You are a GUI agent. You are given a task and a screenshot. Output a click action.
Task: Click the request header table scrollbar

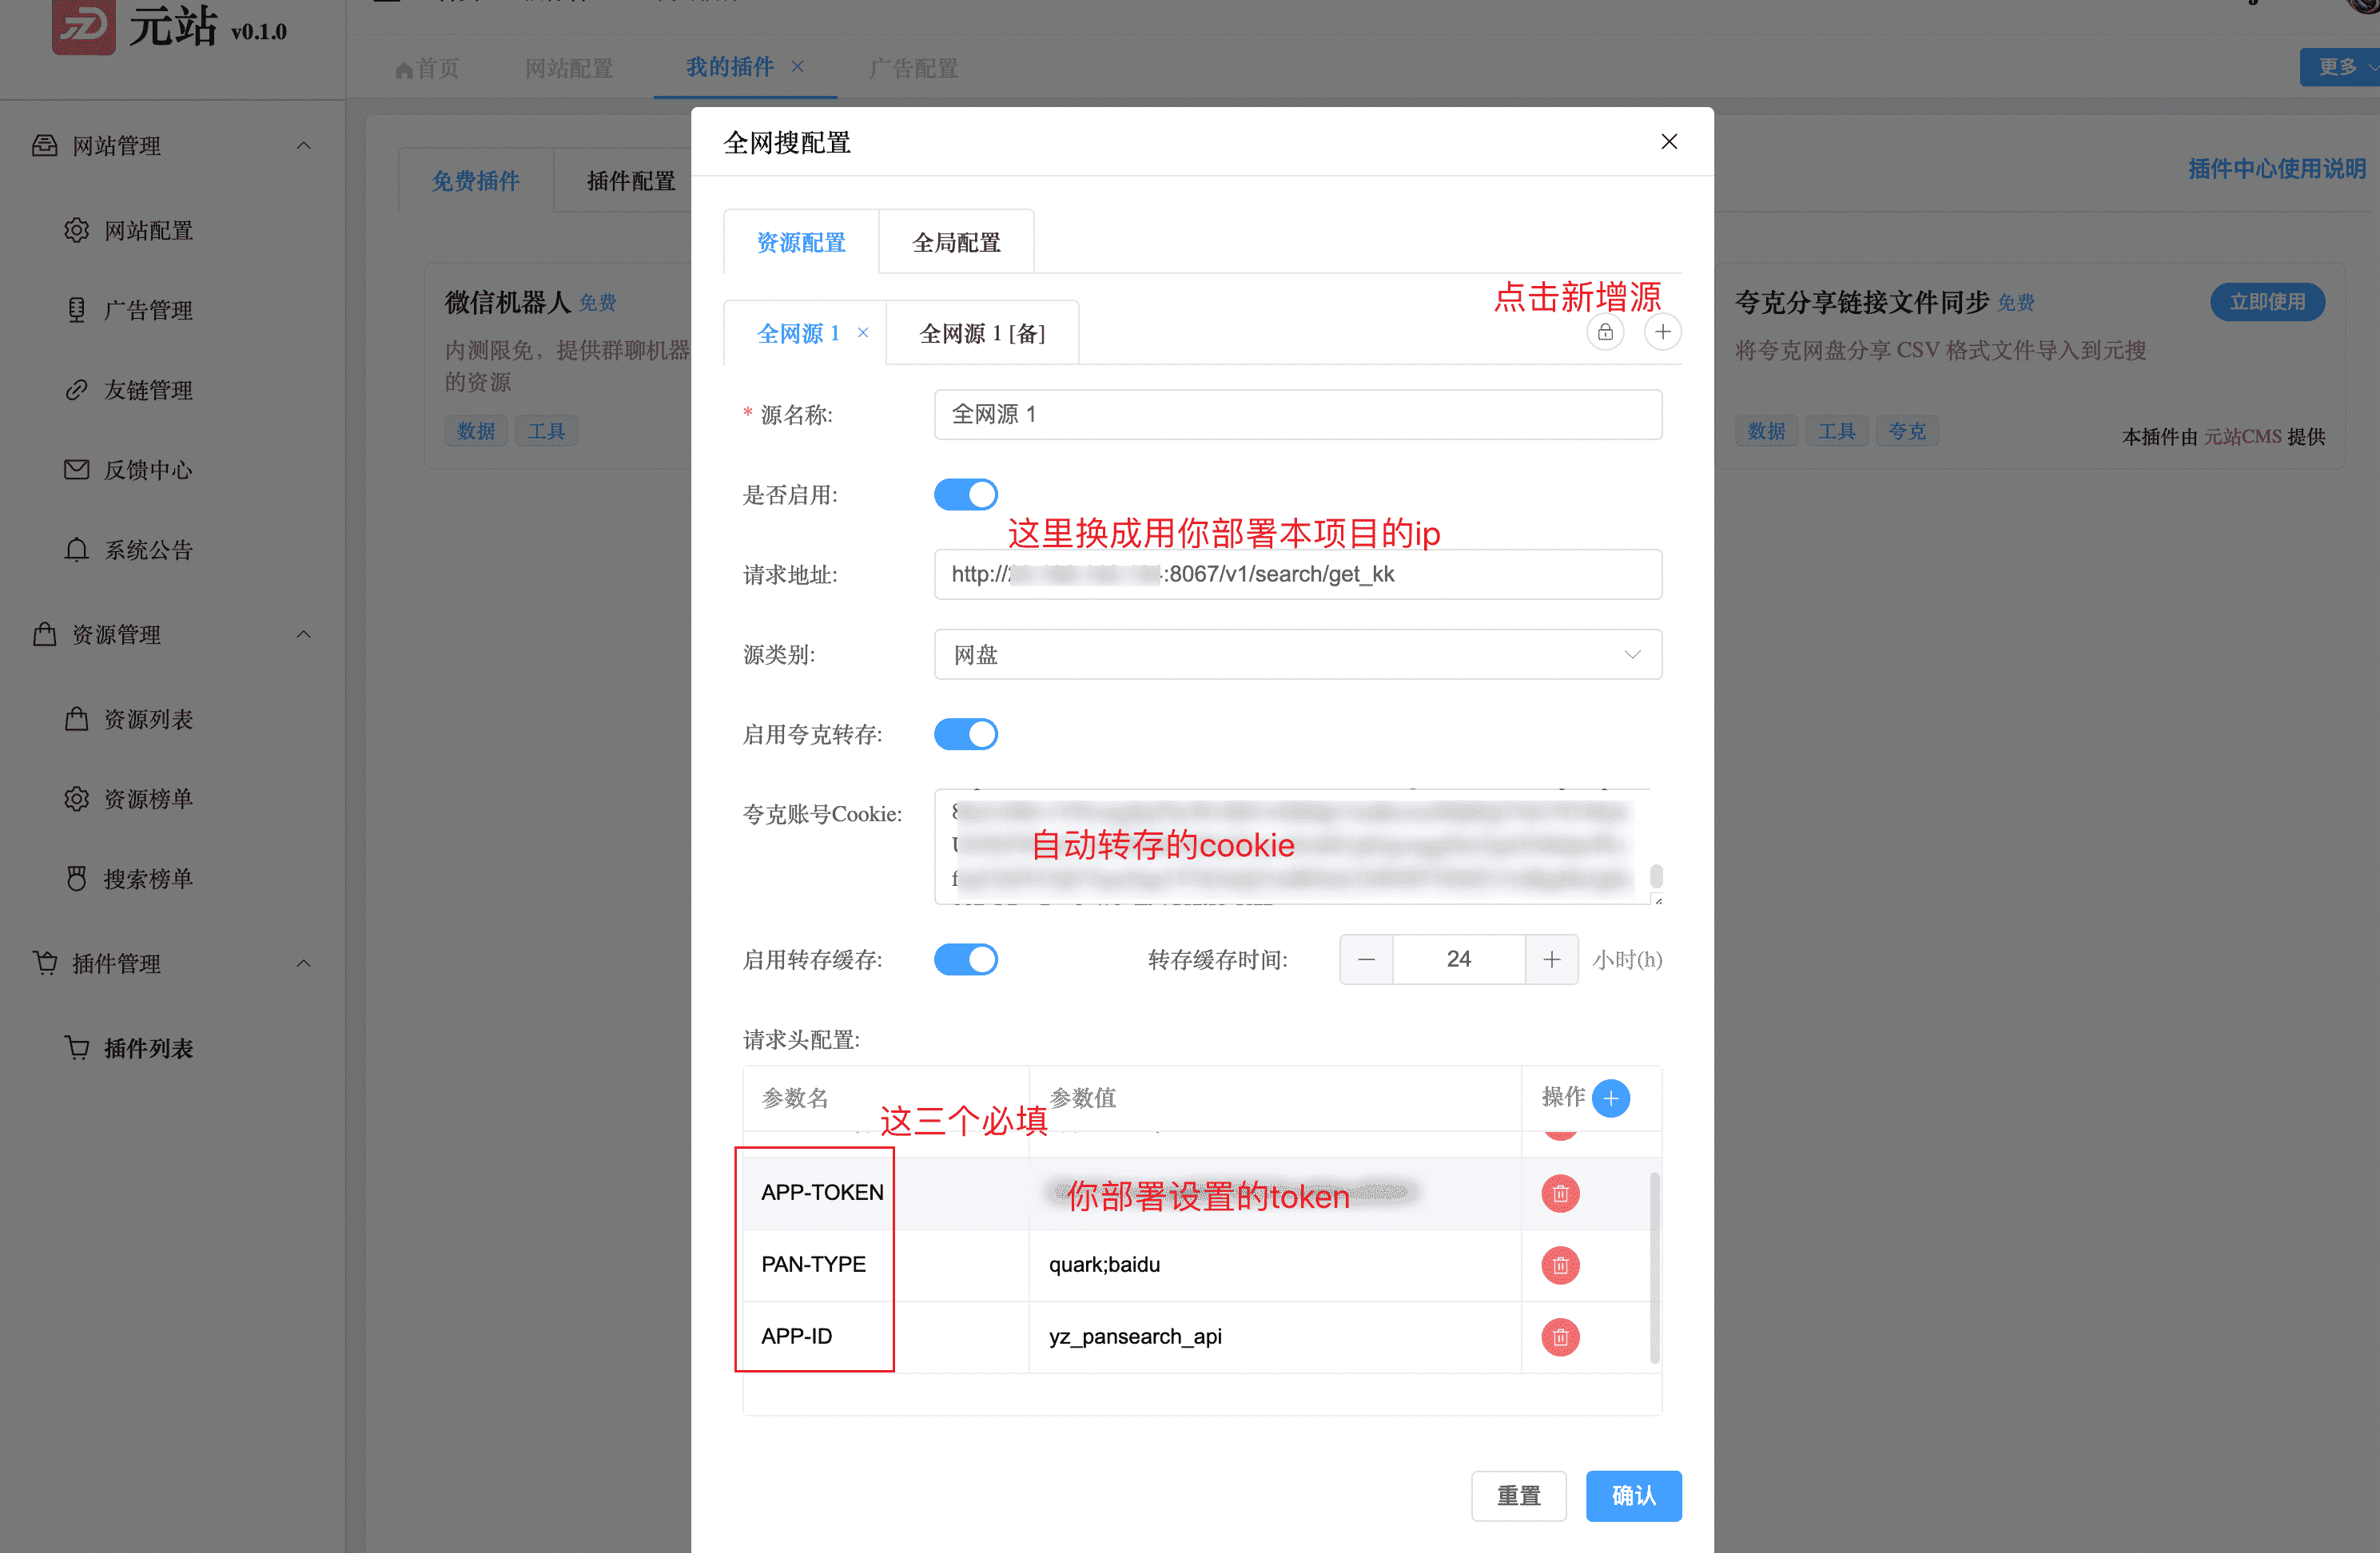[x=1654, y=1267]
